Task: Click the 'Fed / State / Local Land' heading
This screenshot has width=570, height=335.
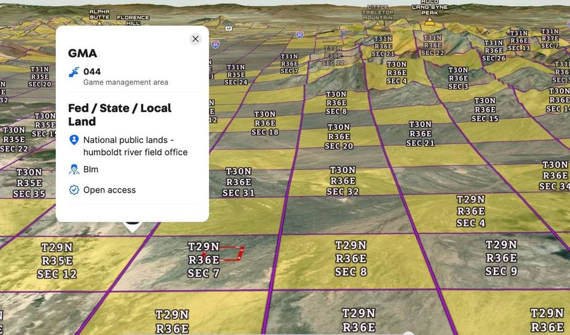Action: pyautogui.click(x=120, y=115)
